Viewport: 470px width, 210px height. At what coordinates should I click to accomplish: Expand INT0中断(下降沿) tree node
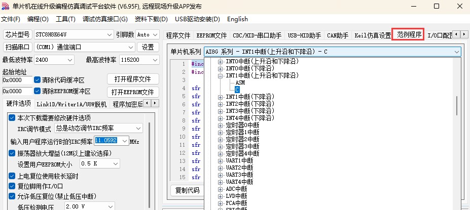221,68
